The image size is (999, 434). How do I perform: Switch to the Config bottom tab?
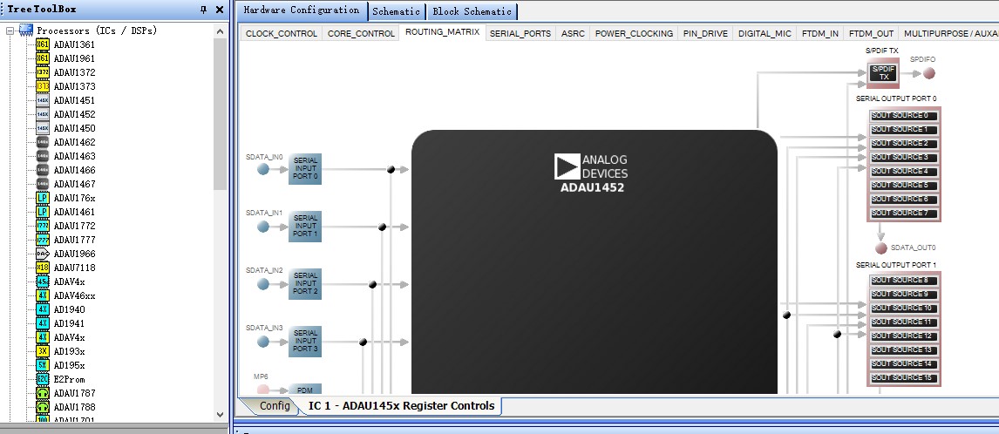(x=275, y=406)
